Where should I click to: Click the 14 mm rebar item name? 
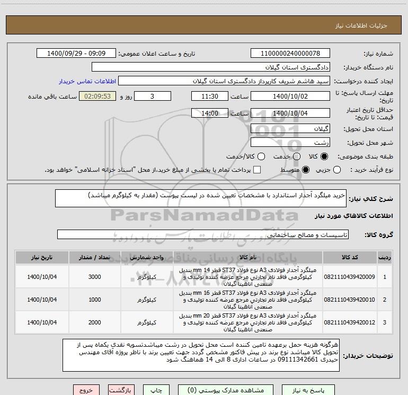248,277
